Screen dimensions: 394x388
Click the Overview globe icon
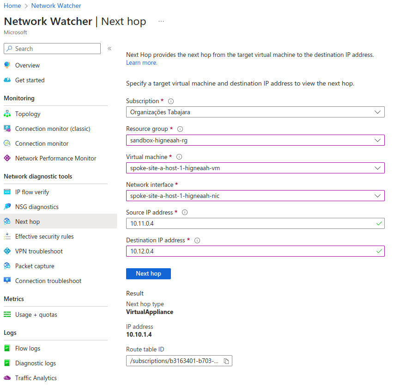(x=7, y=65)
